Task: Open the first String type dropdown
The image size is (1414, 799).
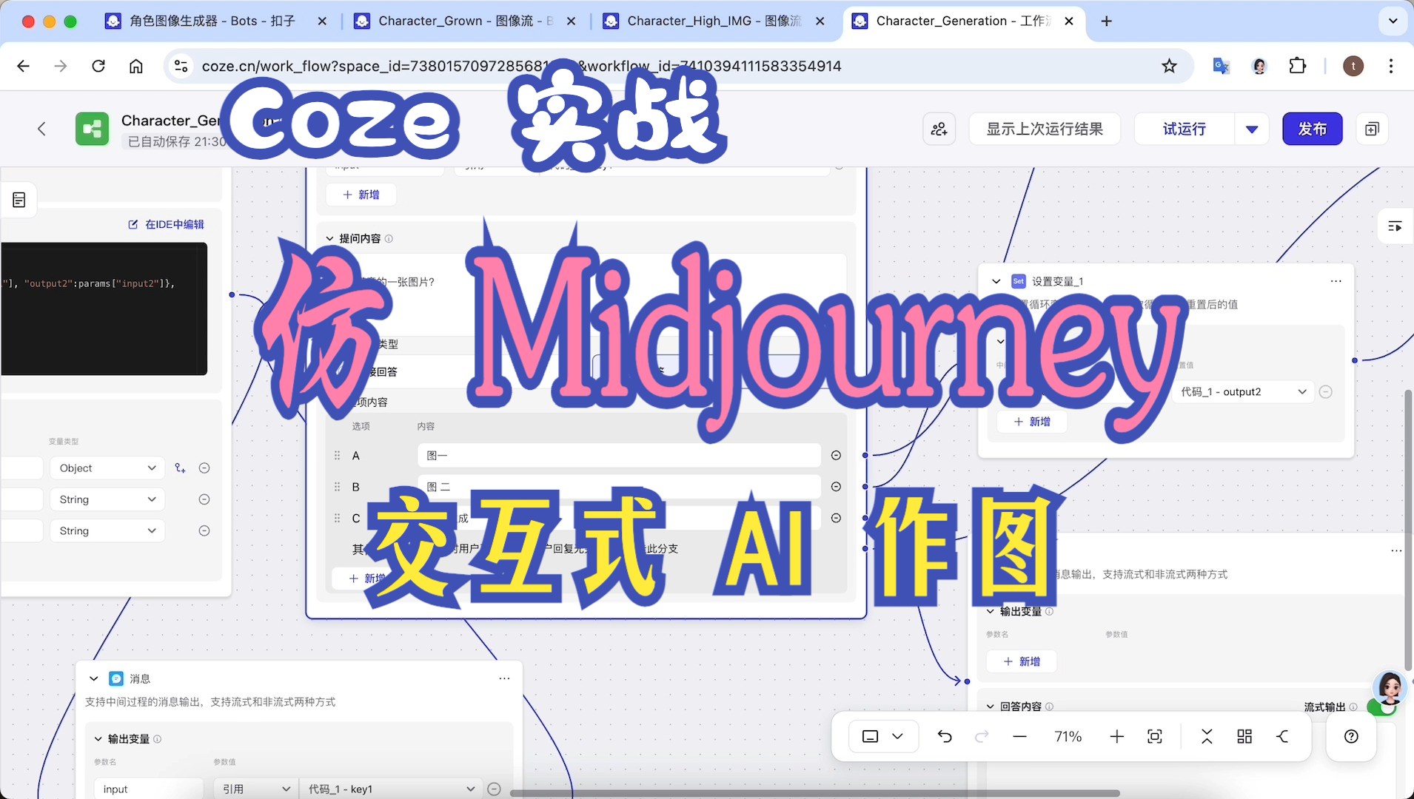Action: (x=107, y=499)
